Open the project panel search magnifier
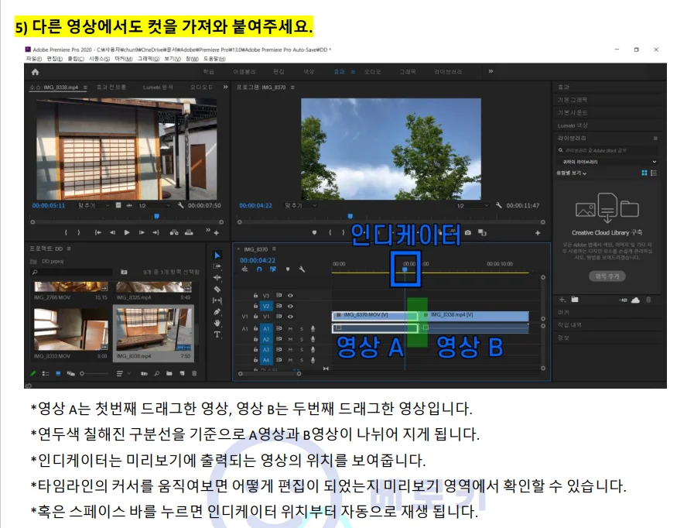 click(x=34, y=272)
